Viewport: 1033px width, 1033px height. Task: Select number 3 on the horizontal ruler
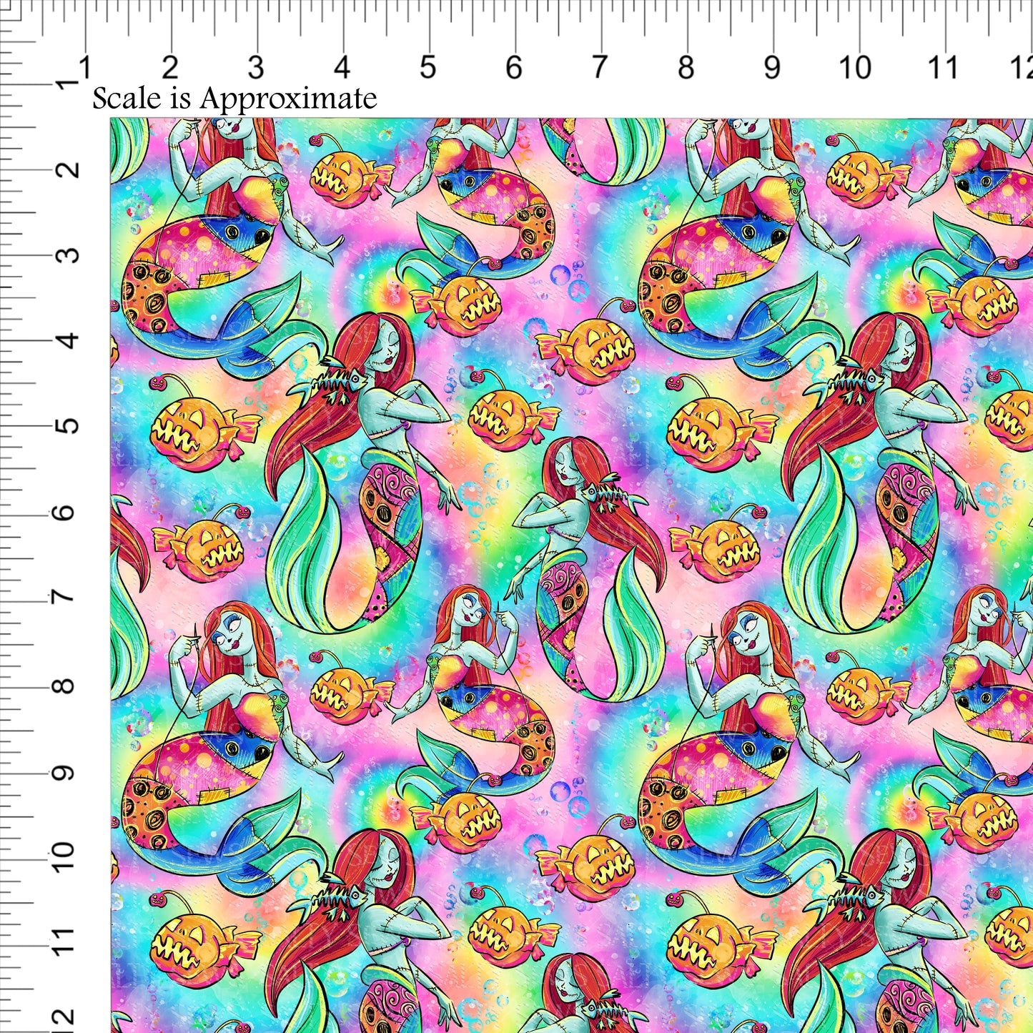pyautogui.click(x=256, y=68)
